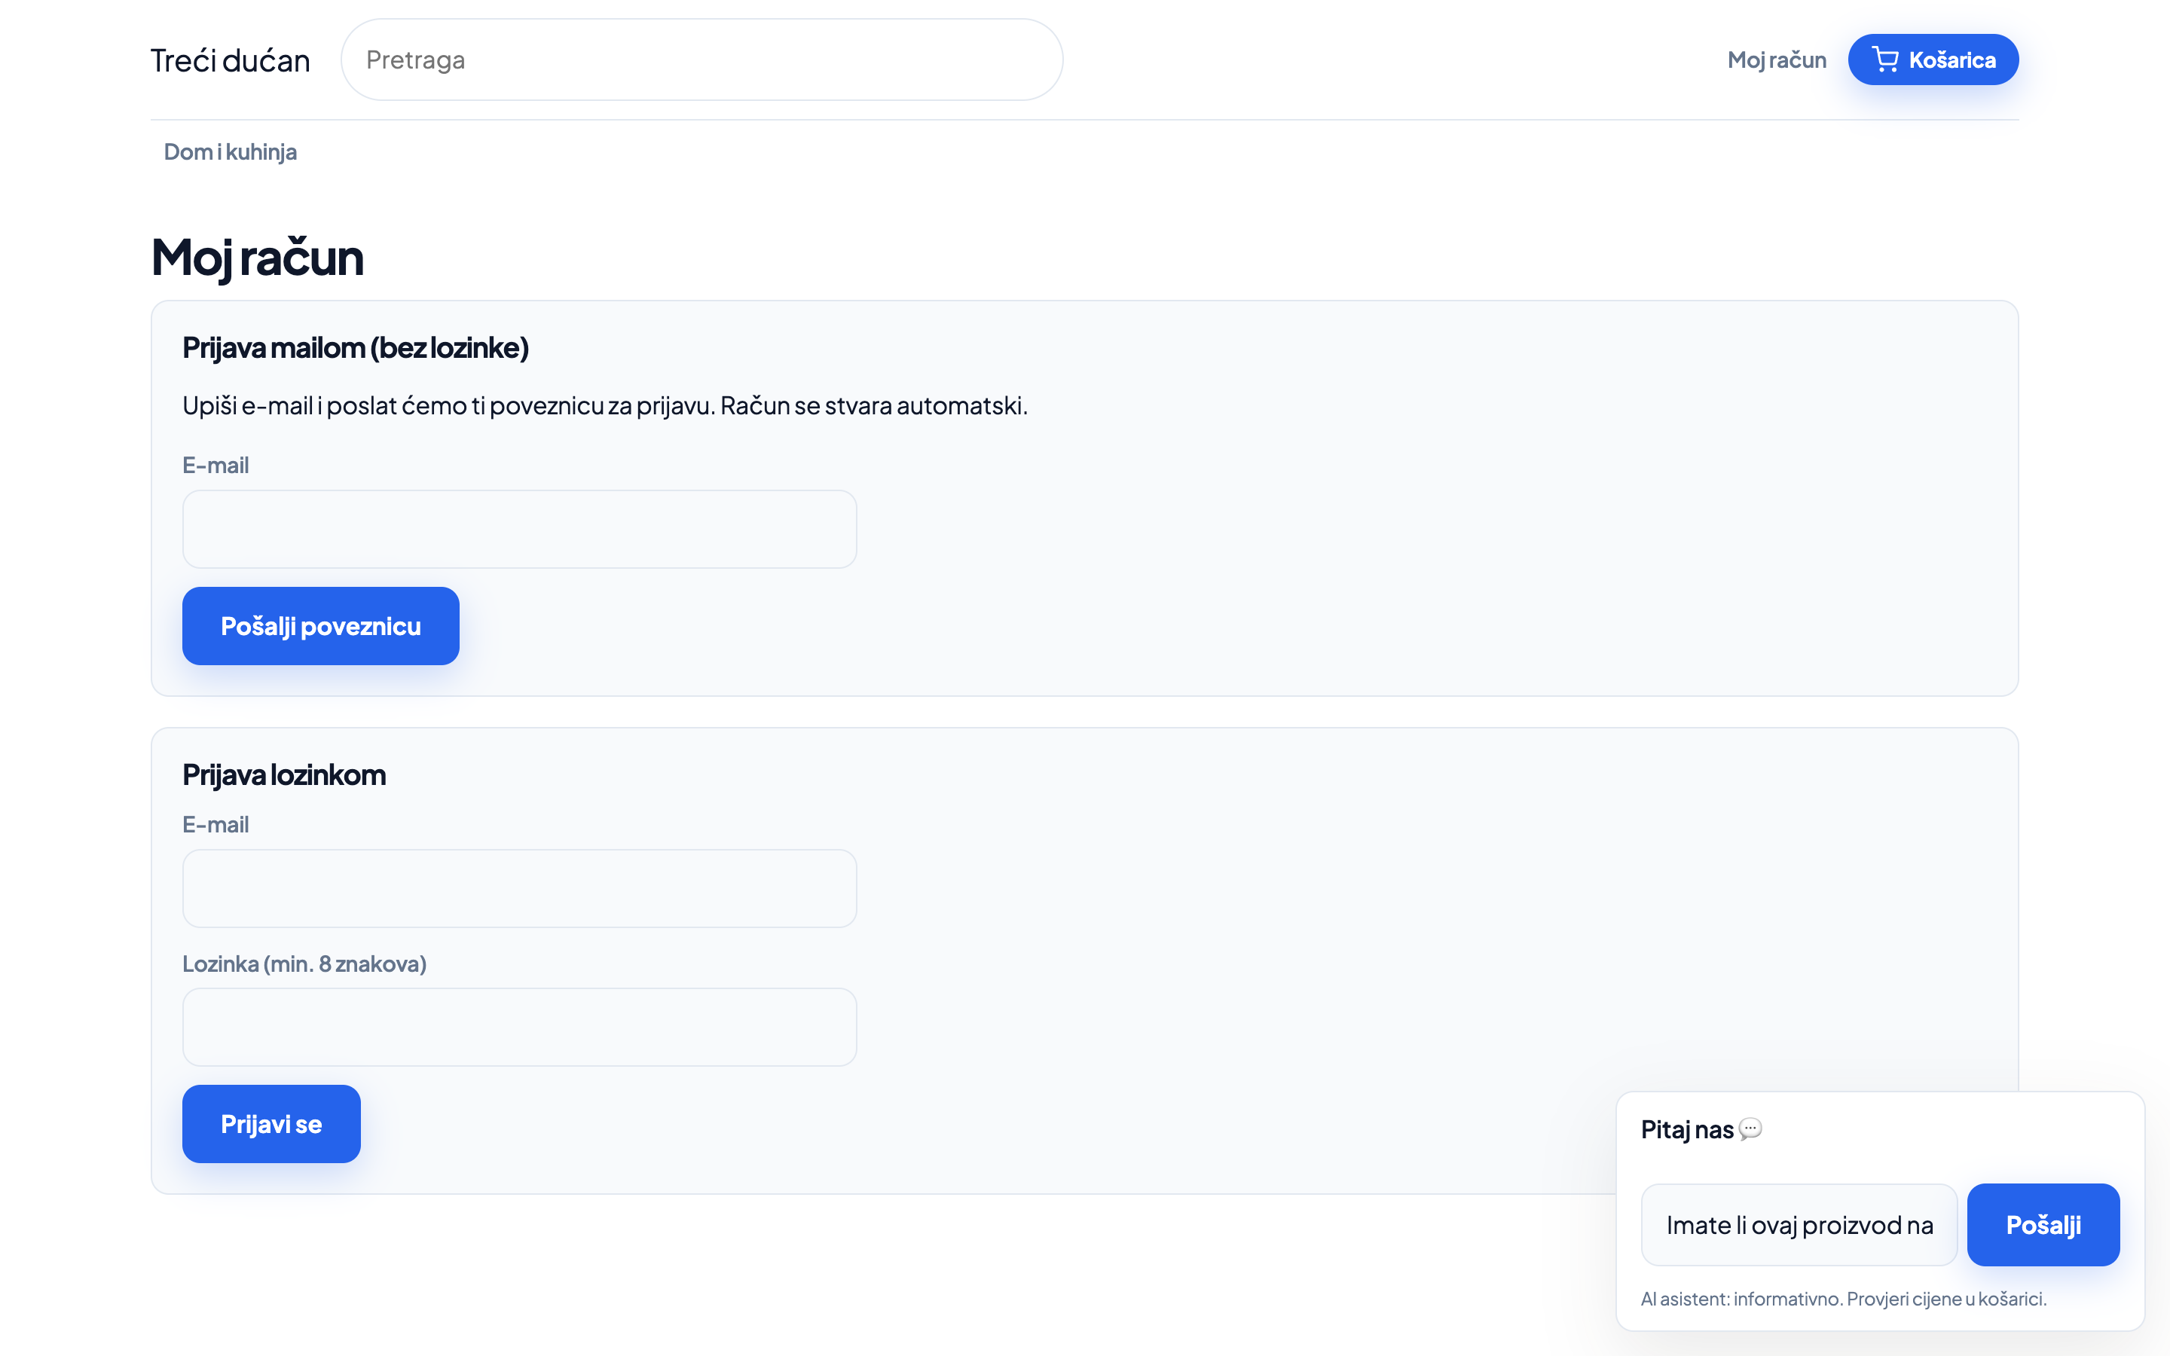Click the 'Pitaj nas' widget title

point(1687,1130)
